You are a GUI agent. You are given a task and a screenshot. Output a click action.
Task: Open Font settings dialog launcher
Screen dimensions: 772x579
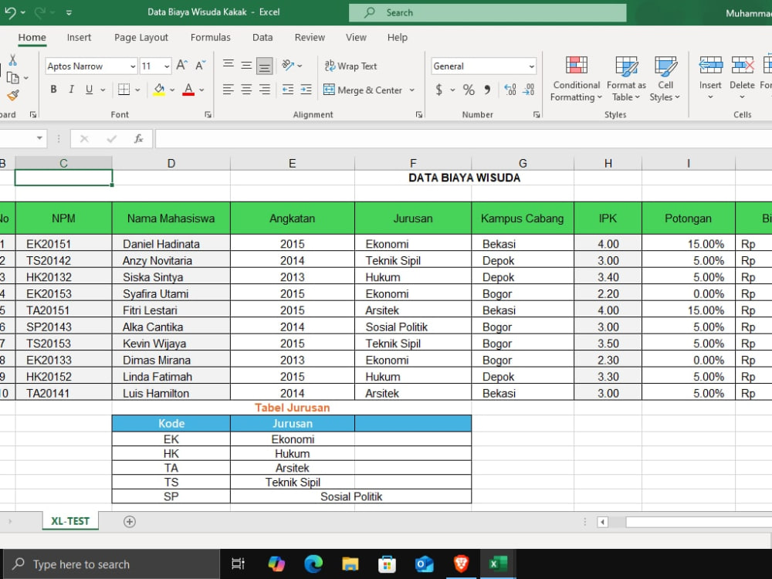(208, 114)
